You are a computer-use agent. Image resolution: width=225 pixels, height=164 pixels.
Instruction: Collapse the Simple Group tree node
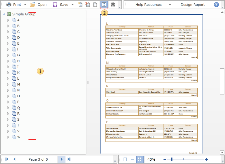[x=3, y=14]
